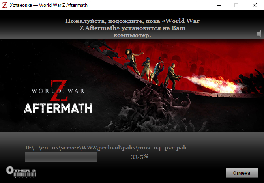Mute installer music with the speaker icon
264x183 pixels.
(x=259, y=34)
